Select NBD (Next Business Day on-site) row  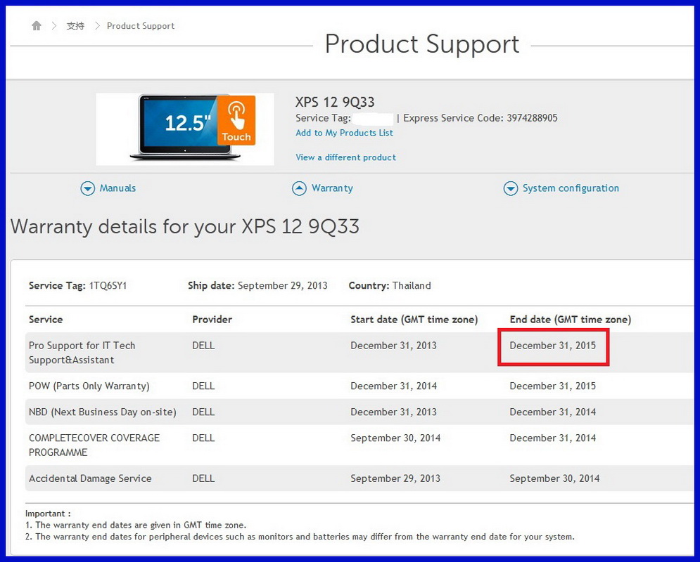[359, 412]
